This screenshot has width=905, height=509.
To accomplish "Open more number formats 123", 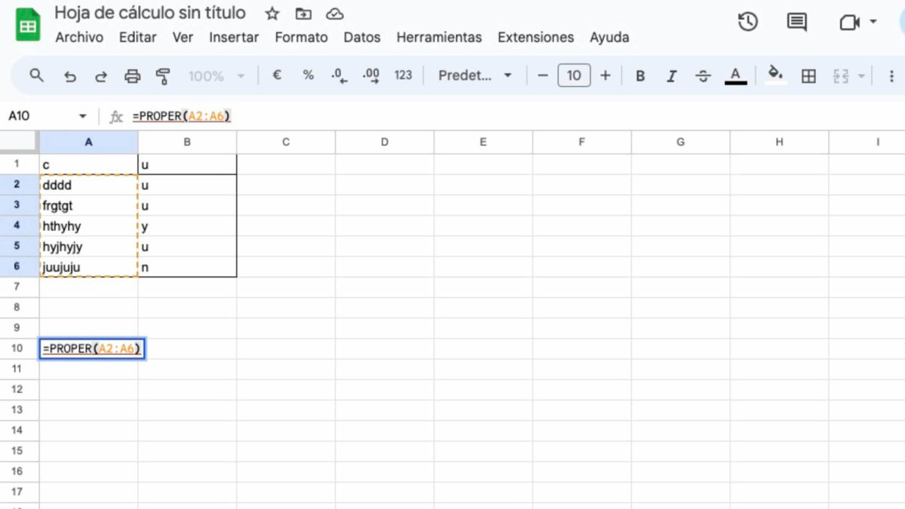I will point(403,75).
